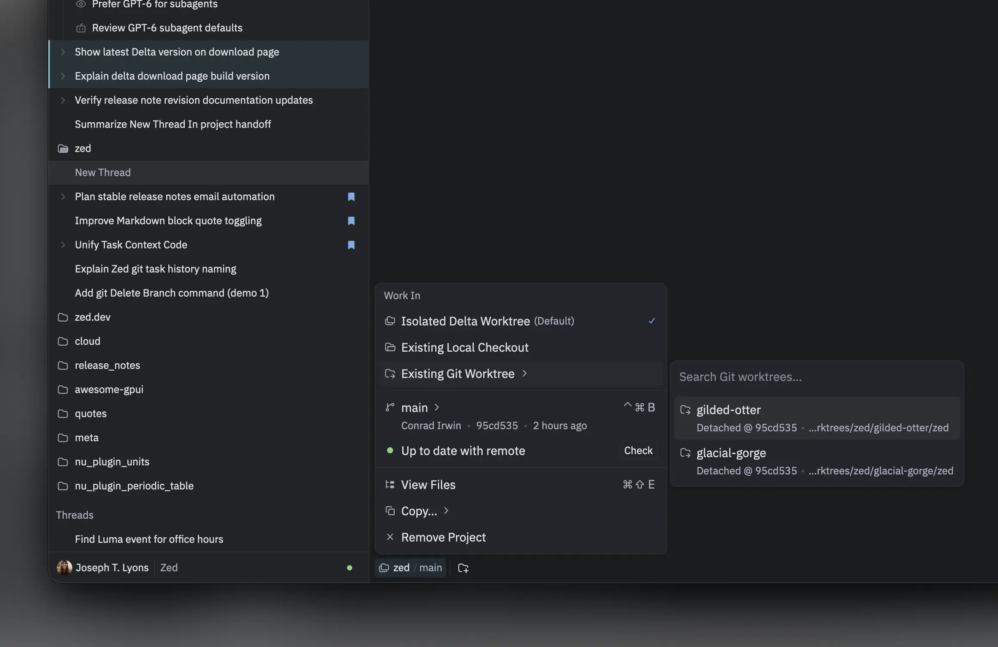Expand Verify release note revision thread

coord(63,100)
